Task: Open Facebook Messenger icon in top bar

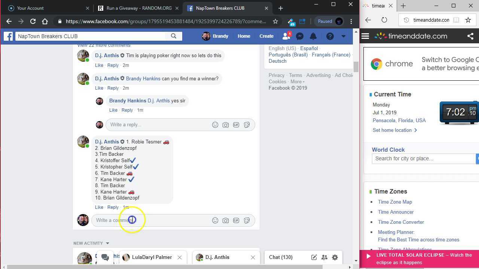Action: [299, 36]
